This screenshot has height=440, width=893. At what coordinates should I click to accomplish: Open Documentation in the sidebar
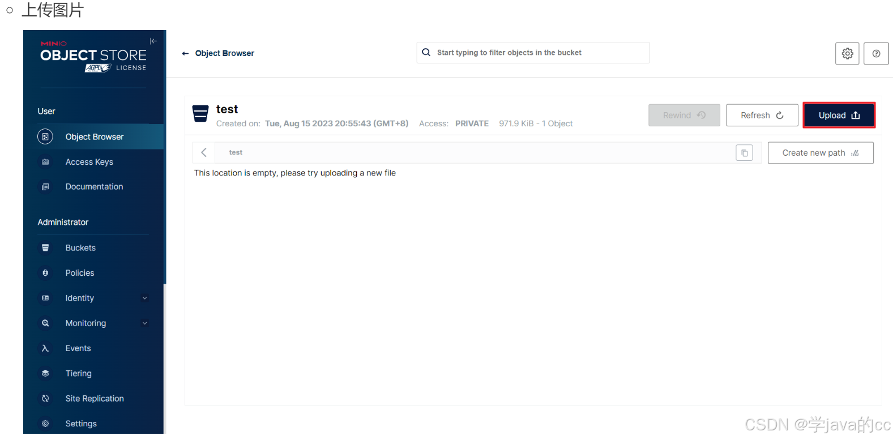tap(93, 187)
